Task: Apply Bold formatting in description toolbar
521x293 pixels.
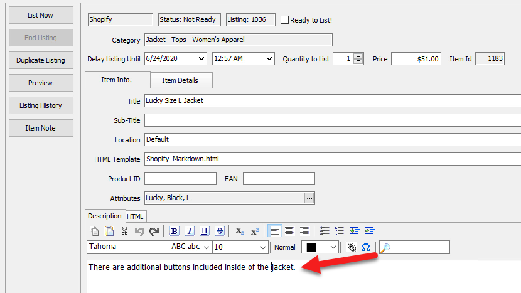Action: [174, 231]
